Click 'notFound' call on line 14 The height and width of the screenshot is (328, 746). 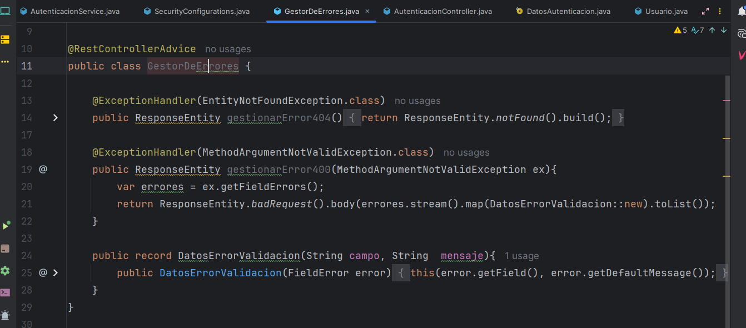point(520,118)
